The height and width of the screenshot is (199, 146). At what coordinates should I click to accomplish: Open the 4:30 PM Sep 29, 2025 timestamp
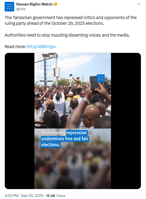pos(24,196)
